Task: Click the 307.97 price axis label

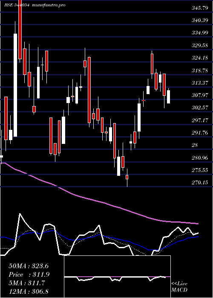Action: click(200, 95)
